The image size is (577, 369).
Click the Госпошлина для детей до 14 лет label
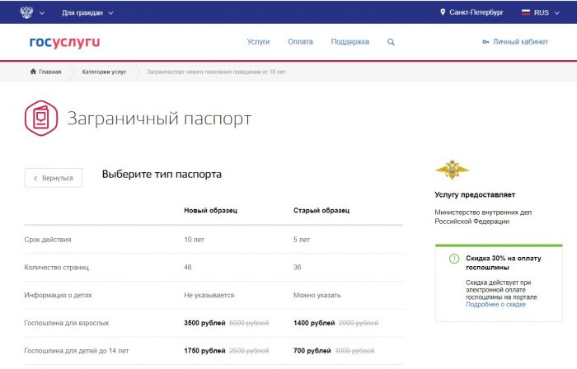tap(77, 351)
